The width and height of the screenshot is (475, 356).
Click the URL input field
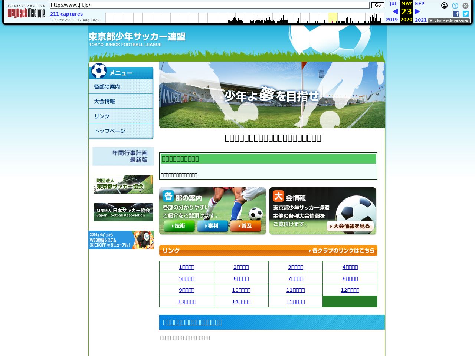210,5
